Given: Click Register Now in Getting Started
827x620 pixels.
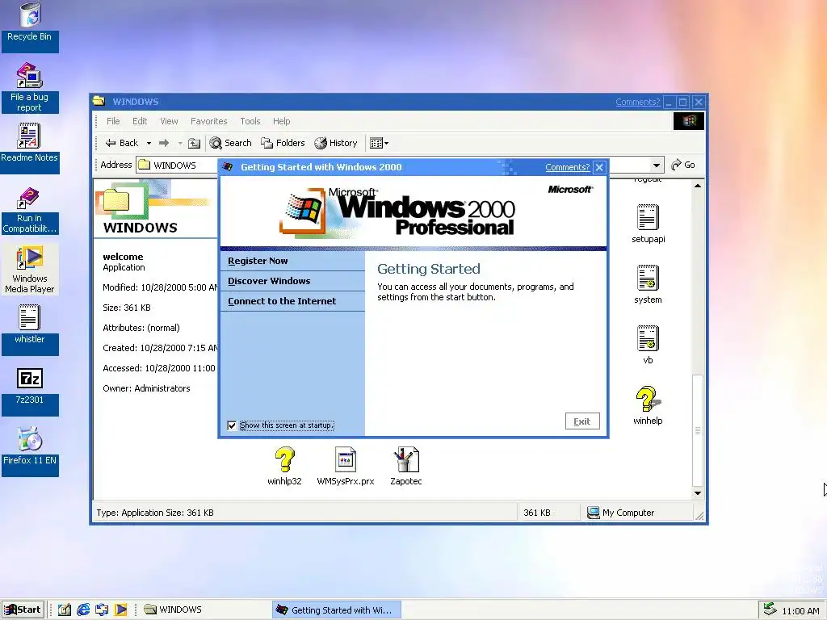Looking at the screenshot, I should pos(292,261).
